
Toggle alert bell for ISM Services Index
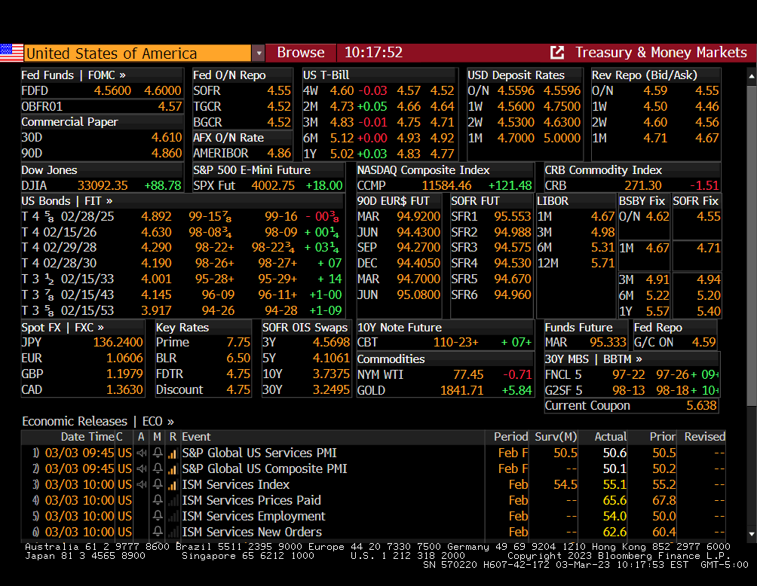tap(158, 485)
